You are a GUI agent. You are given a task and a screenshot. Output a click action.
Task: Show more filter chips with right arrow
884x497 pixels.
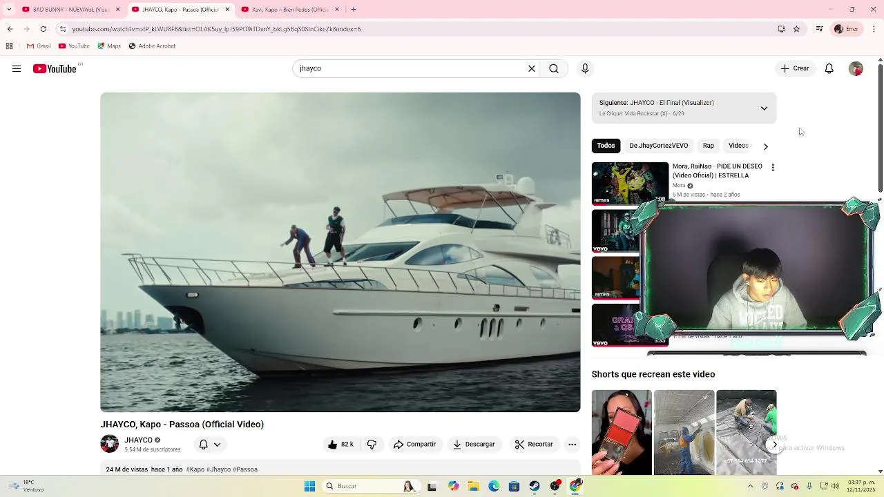[765, 146]
